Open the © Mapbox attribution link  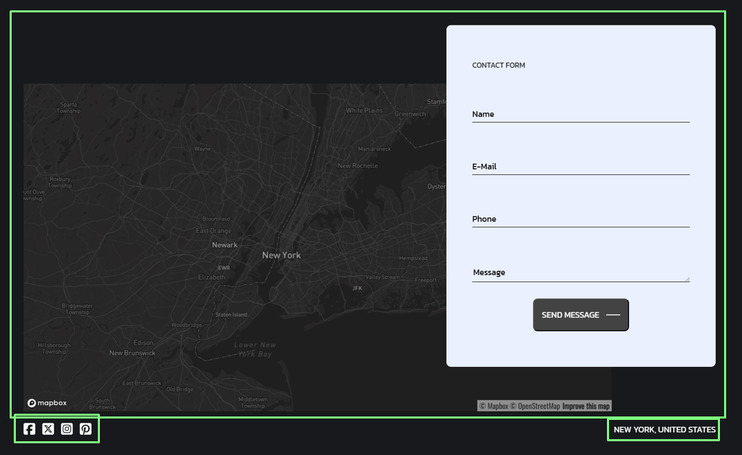tap(493, 406)
